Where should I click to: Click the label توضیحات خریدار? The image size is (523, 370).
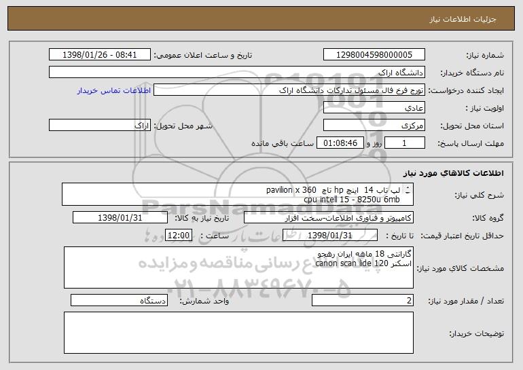(x=477, y=333)
